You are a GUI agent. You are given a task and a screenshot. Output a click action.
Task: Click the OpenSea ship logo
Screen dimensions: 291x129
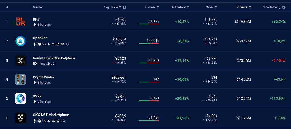pos(20,41)
